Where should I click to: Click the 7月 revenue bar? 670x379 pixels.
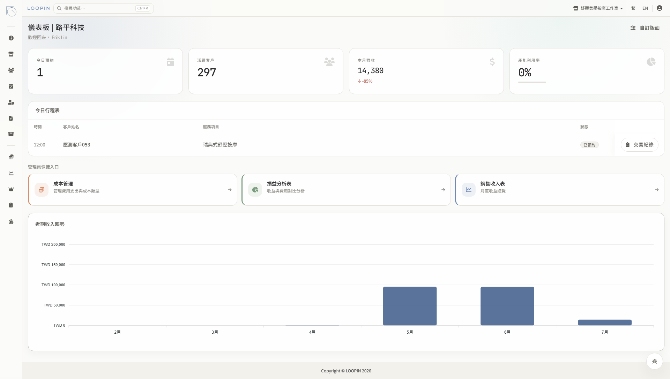point(605,323)
